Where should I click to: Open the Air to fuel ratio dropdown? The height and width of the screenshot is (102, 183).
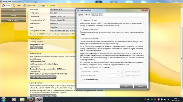pyautogui.click(x=63, y=24)
